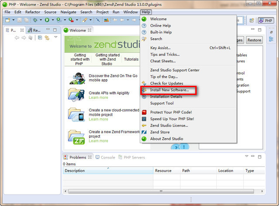Click the Profile run icon
This screenshot has width=279, height=206.
pyautogui.click(x=59, y=20)
